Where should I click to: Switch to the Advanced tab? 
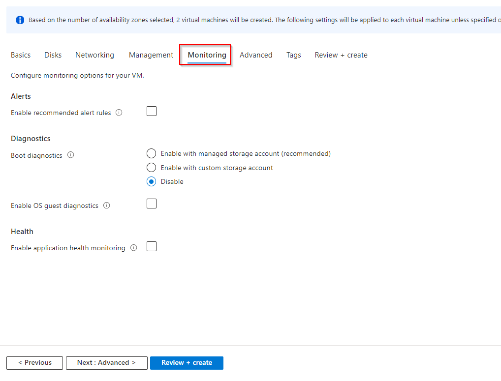(256, 55)
